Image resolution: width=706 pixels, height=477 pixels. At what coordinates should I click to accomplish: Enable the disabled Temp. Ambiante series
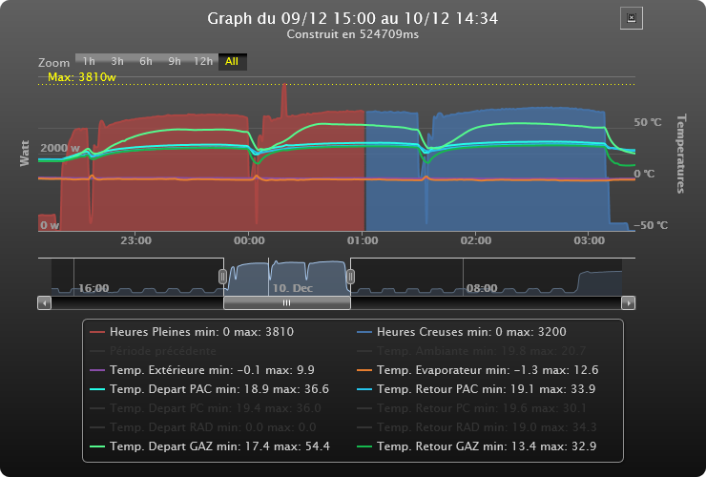(479, 351)
